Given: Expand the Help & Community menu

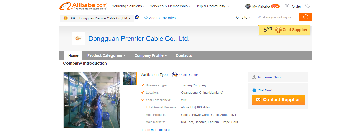Looking at the screenshot, I should [212, 6].
